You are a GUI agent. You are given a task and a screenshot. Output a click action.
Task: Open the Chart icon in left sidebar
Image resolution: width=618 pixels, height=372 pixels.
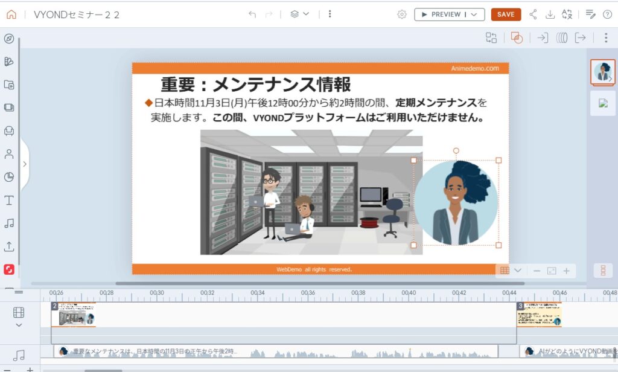9,177
